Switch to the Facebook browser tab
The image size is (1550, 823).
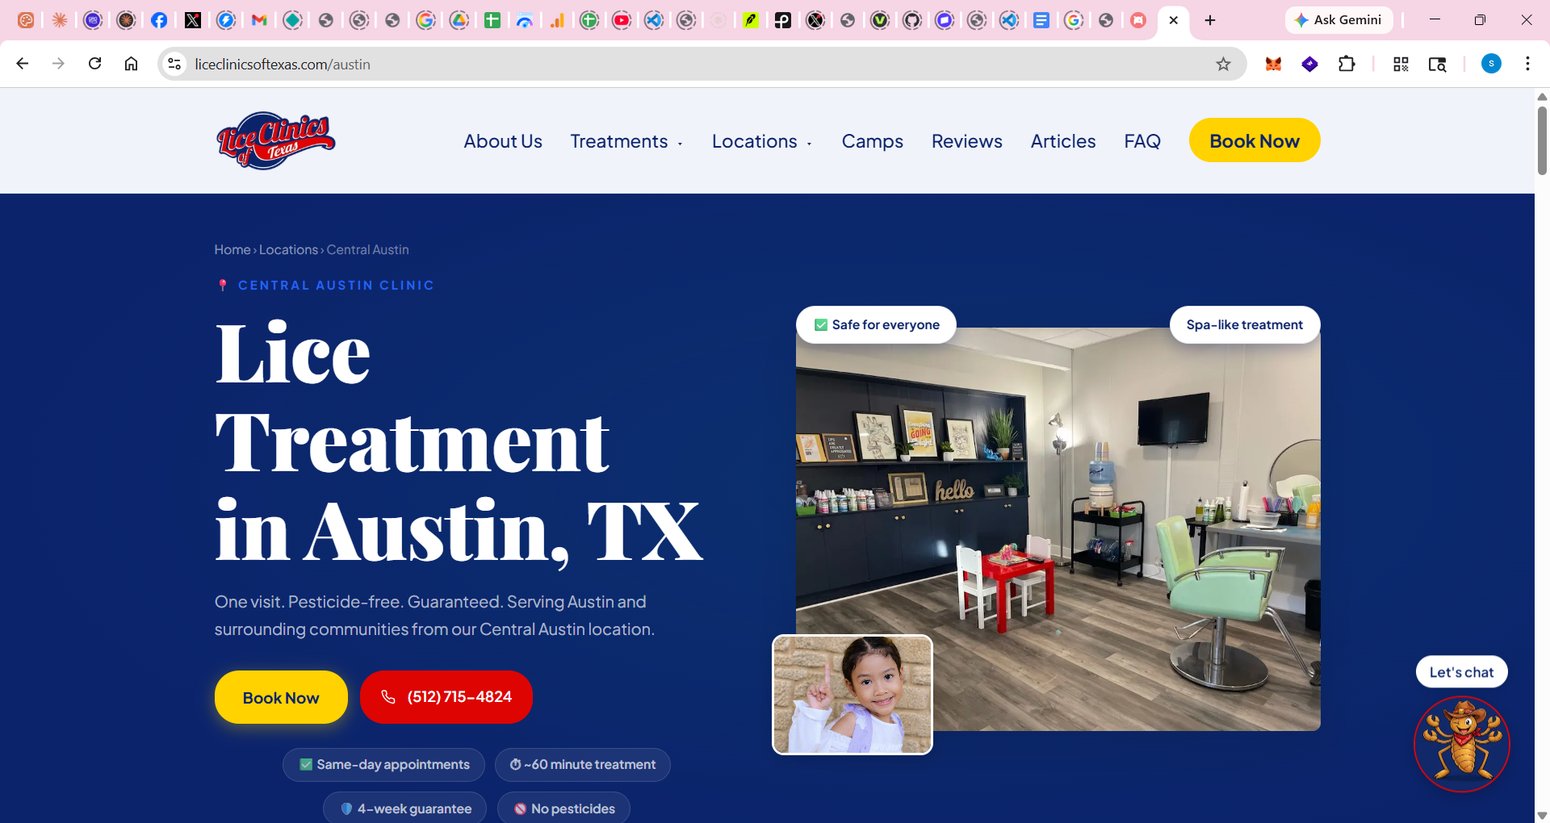(x=159, y=20)
